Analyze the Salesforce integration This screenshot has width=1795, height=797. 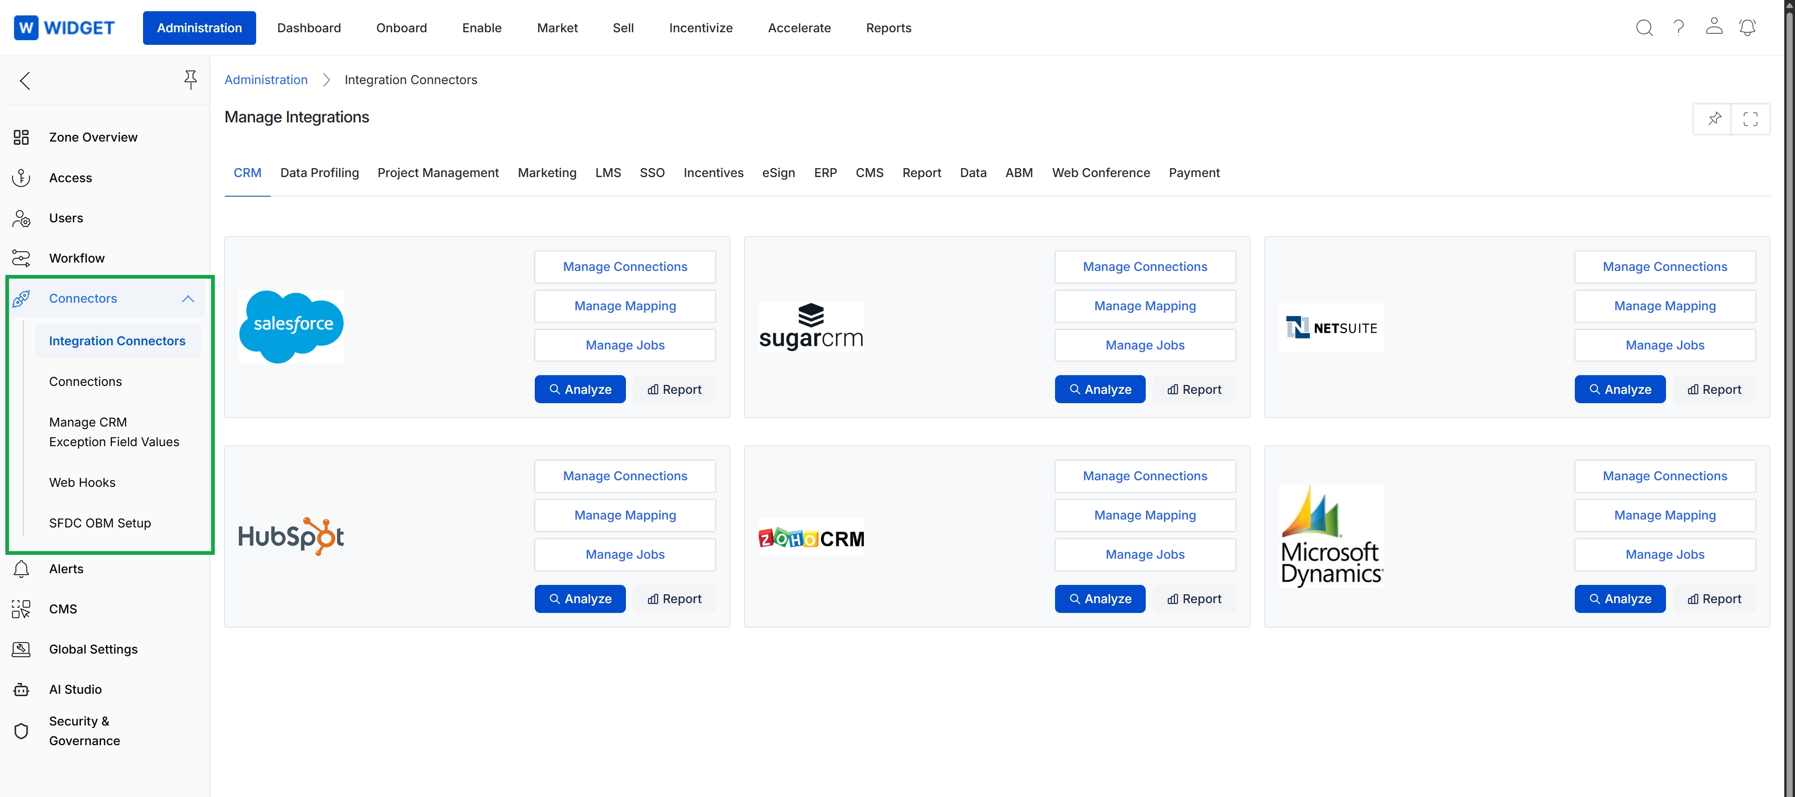pyautogui.click(x=580, y=390)
